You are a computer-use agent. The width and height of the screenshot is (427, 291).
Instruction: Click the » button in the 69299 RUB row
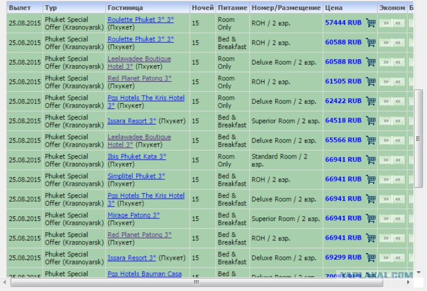(386, 258)
